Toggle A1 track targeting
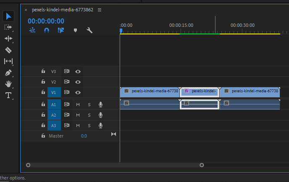The width and height of the screenshot is (289, 182). (54, 104)
